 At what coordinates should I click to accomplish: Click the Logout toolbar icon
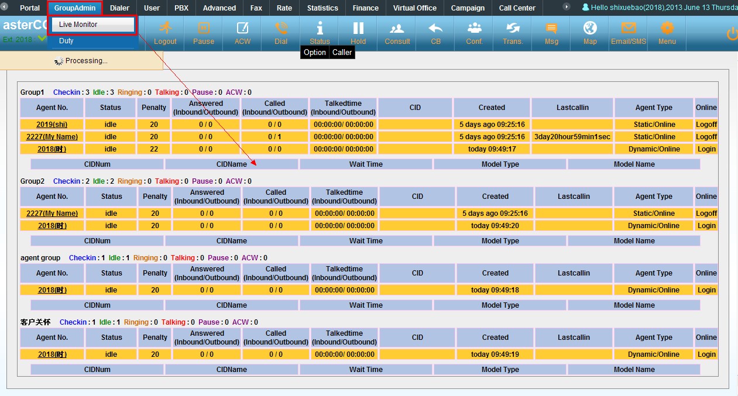tap(165, 33)
